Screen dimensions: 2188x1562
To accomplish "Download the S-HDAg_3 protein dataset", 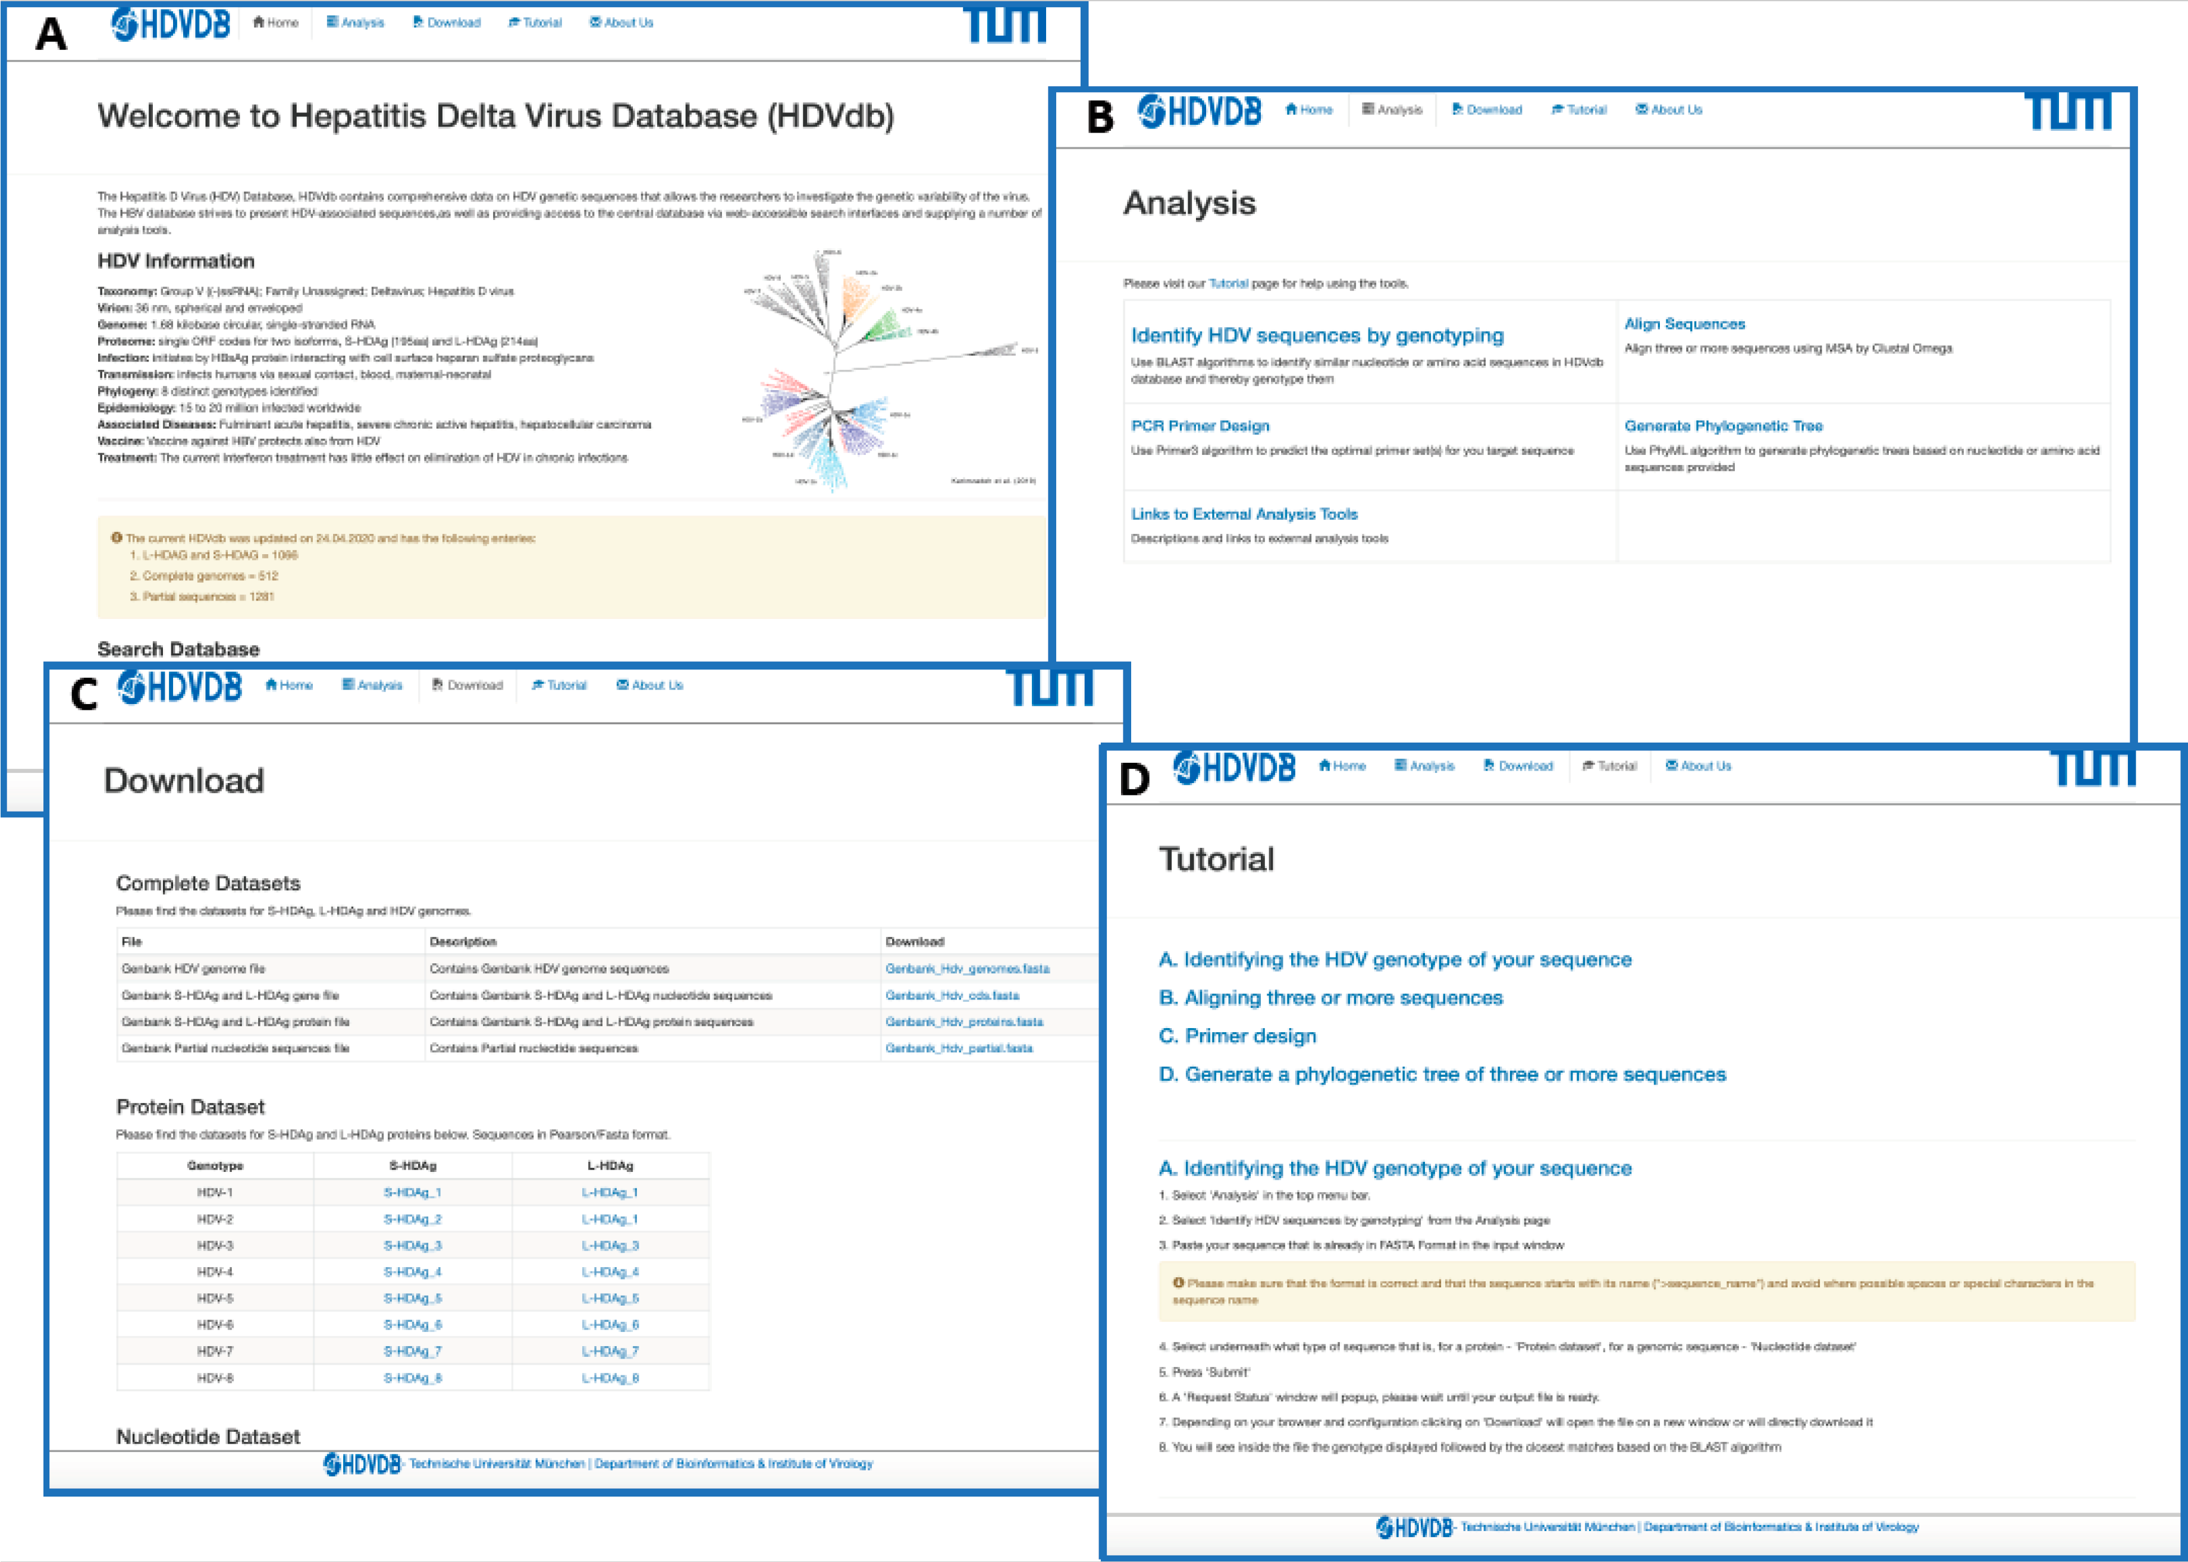I will coord(413,1246).
